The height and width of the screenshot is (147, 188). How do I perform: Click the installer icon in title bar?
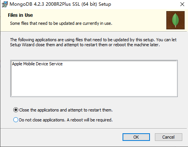(5, 4)
